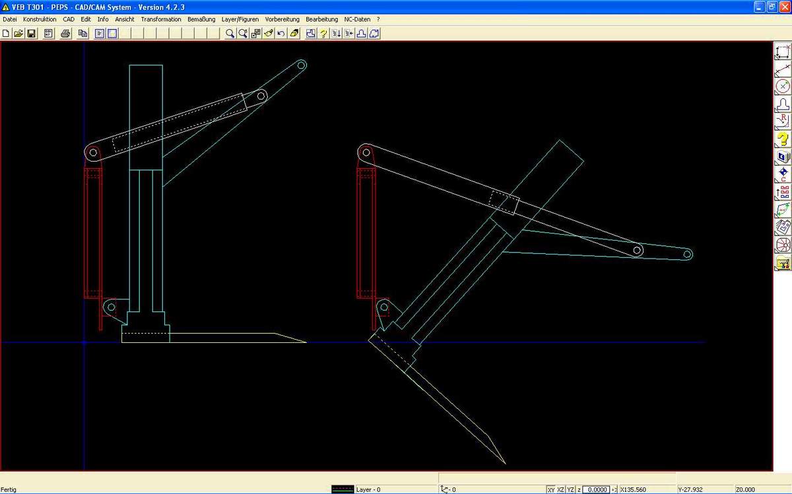Switch to the YZ plane button

[x=571, y=490]
